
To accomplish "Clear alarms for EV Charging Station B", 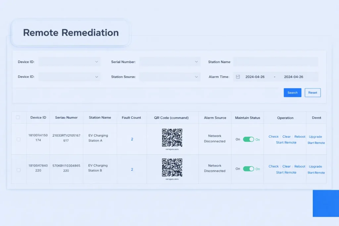I will click(286, 166).
